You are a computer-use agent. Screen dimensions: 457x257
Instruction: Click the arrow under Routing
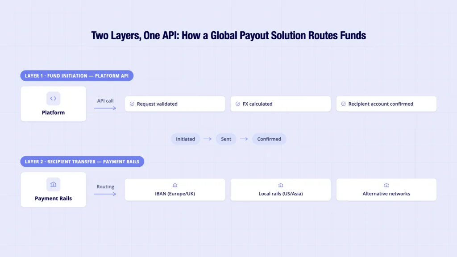click(x=105, y=194)
